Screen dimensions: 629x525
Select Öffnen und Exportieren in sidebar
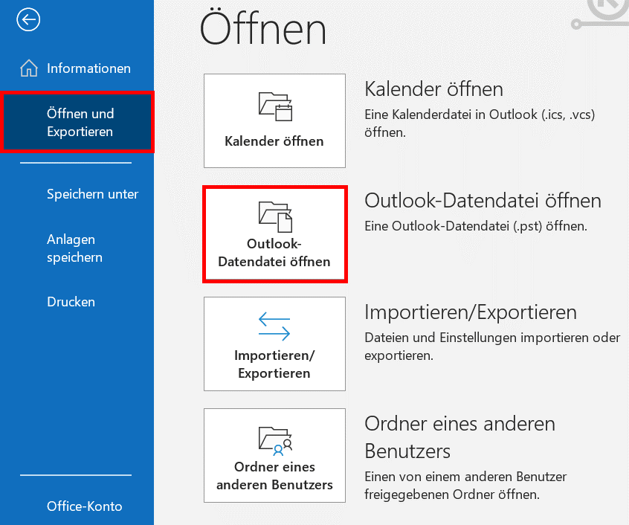click(77, 122)
